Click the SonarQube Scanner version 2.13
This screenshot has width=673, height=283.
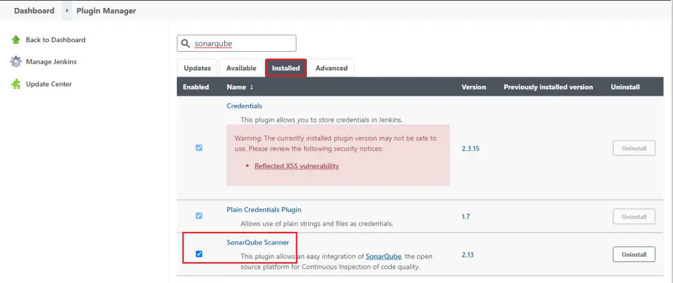tap(467, 255)
